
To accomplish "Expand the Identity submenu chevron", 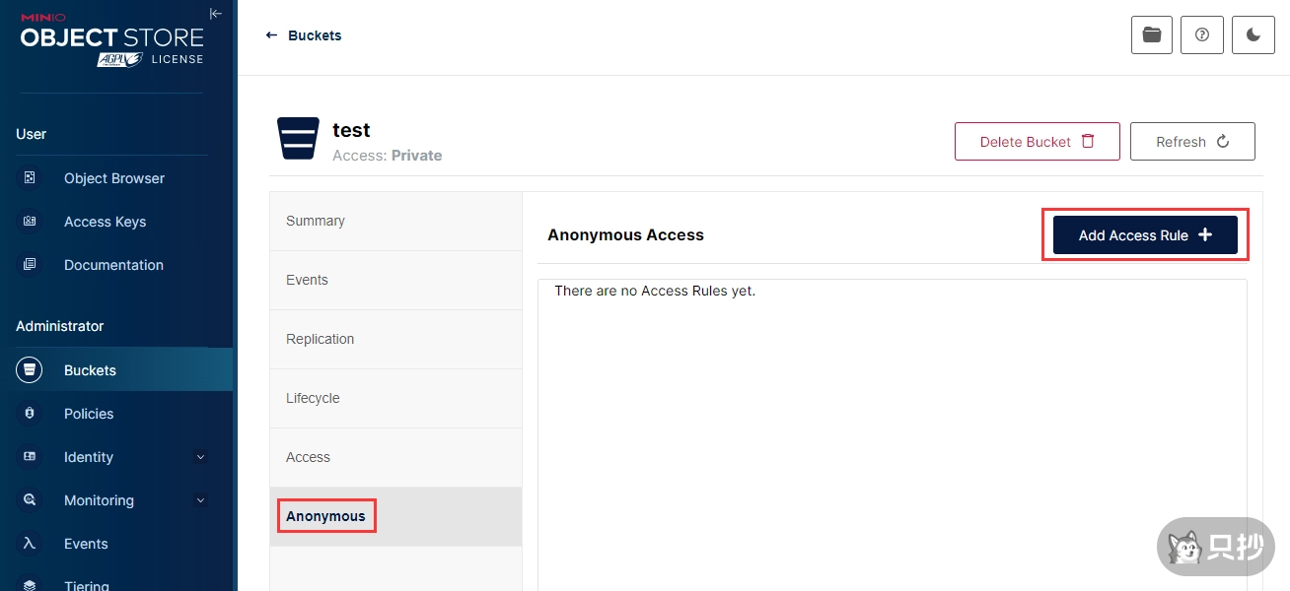I will tap(200, 457).
